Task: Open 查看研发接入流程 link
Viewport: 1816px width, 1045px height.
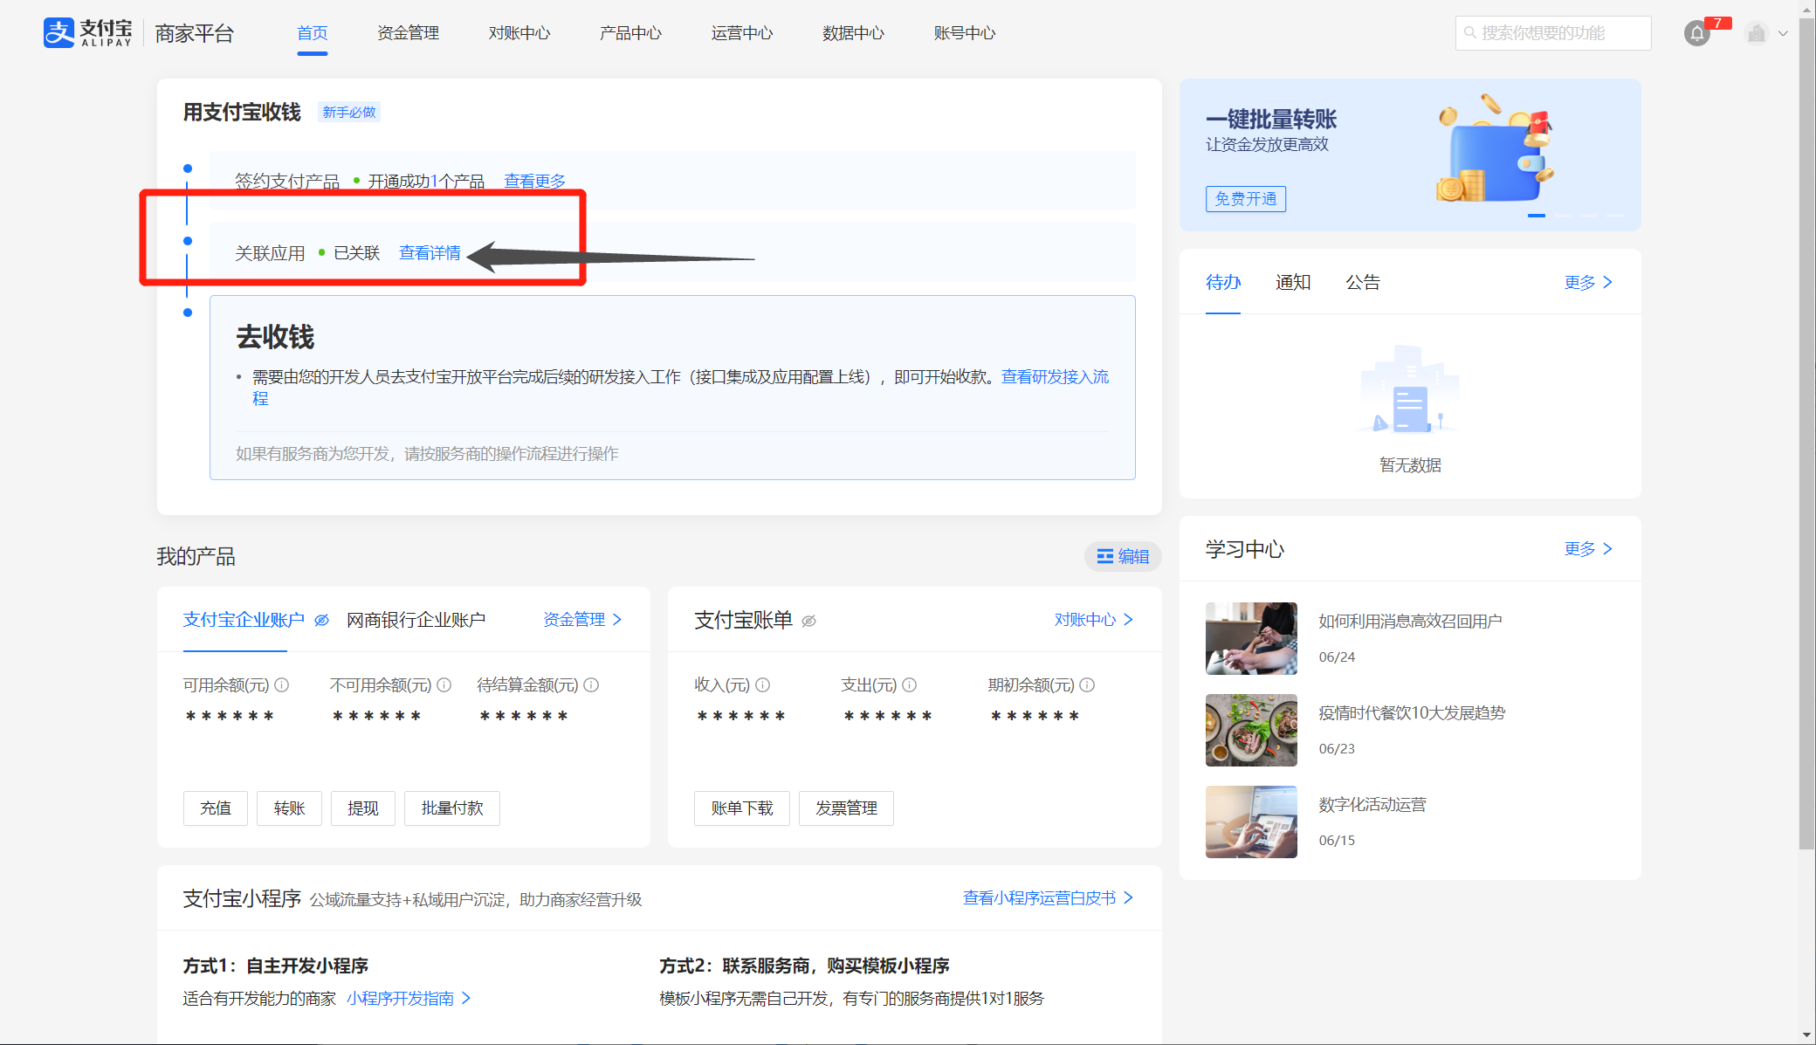Action: (x=1055, y=377)
